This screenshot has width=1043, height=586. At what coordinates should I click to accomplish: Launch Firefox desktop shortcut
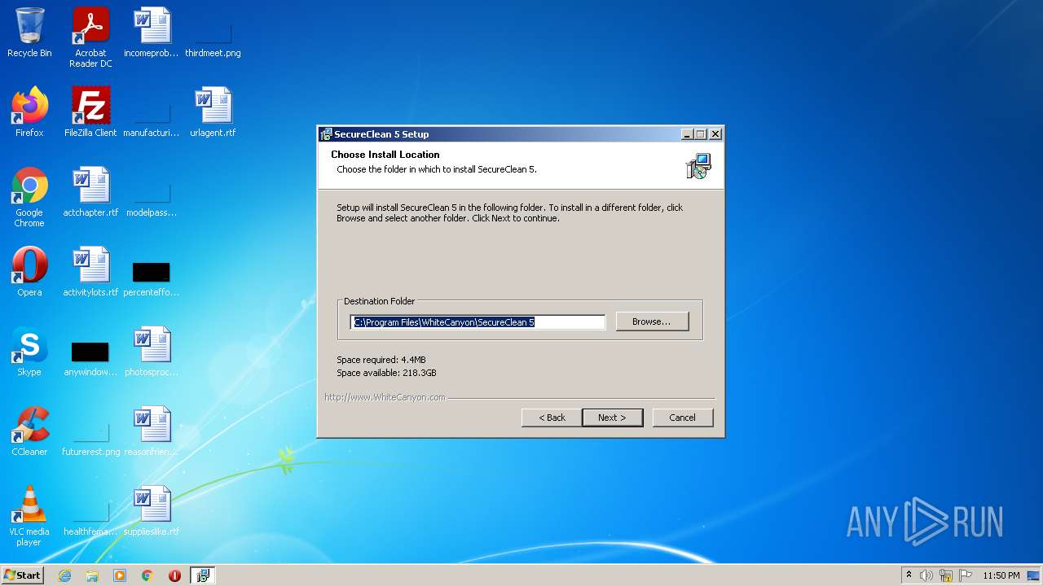[29, 112]
